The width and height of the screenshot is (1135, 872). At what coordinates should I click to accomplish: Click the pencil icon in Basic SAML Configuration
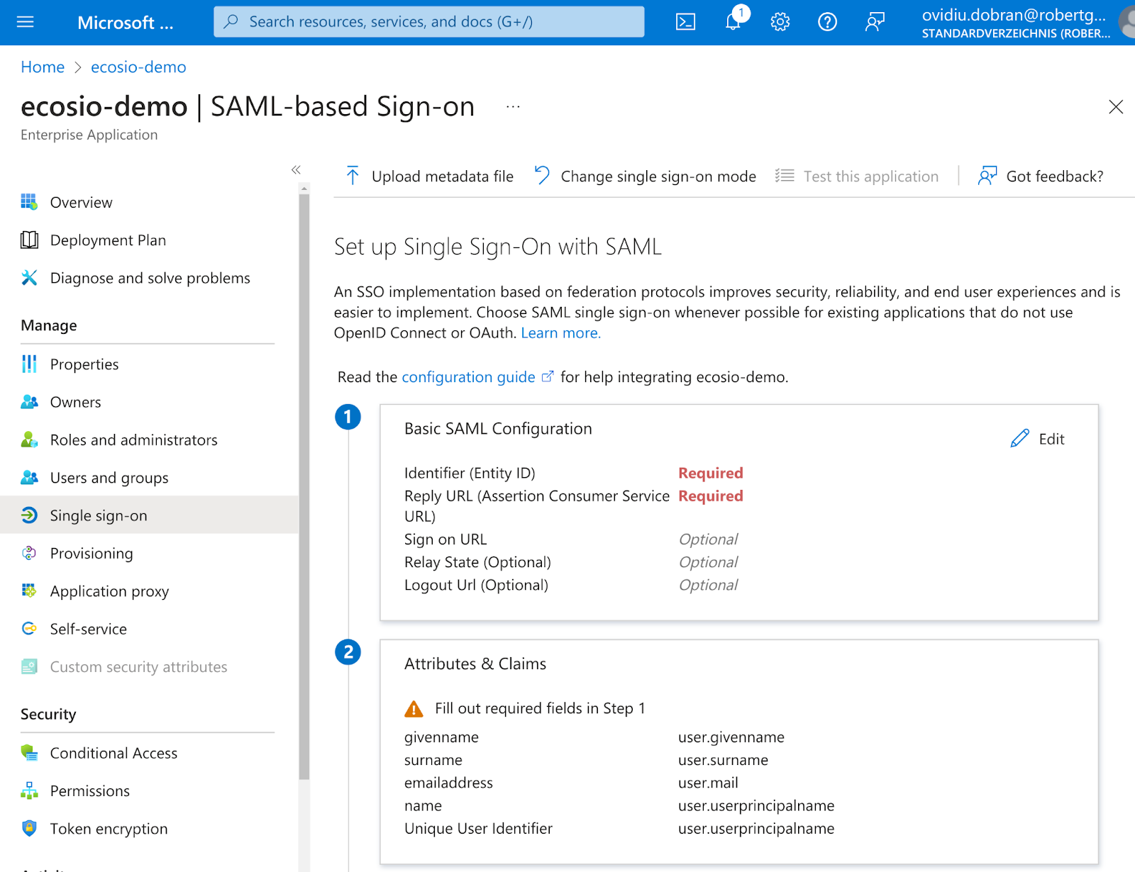[x=1019, y=439]
